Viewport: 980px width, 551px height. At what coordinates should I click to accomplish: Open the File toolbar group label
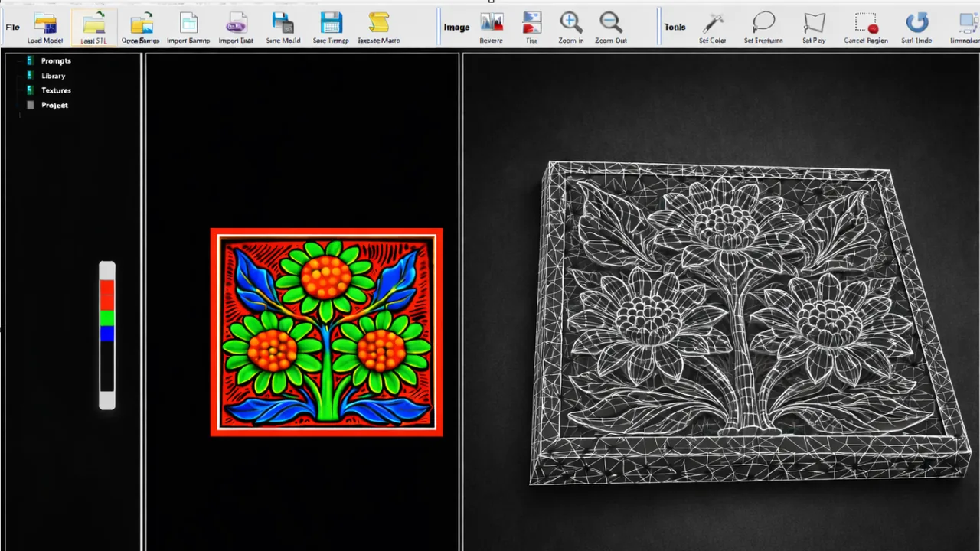(13, 28)
